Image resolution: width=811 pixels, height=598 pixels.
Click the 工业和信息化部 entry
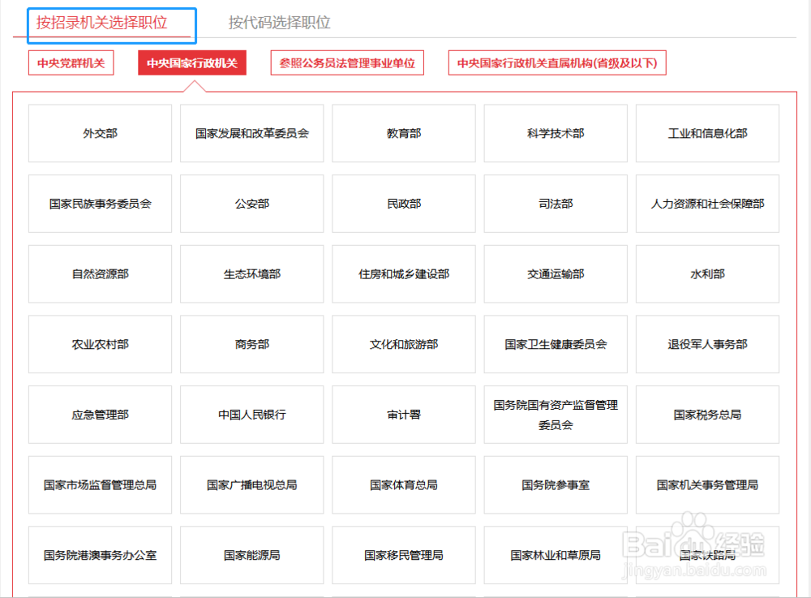(x=706, y=133)
